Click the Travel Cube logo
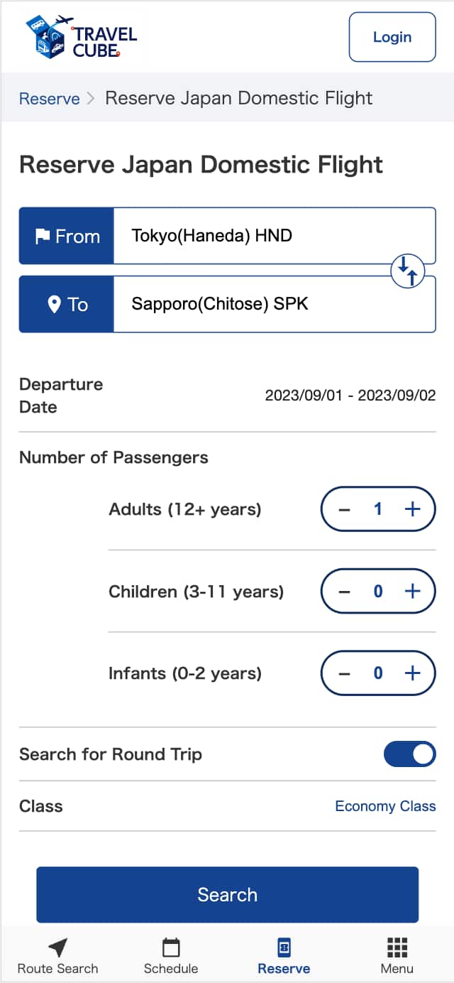 pyautogui.click(x=81, y=37)
